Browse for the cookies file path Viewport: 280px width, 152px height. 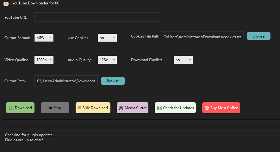tap(258, 36)
